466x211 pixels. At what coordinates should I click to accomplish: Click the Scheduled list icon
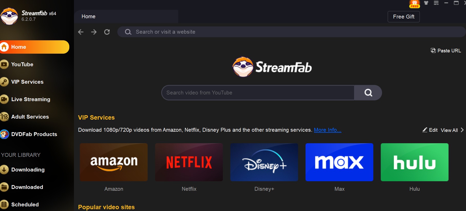click(x=4, y=205)
